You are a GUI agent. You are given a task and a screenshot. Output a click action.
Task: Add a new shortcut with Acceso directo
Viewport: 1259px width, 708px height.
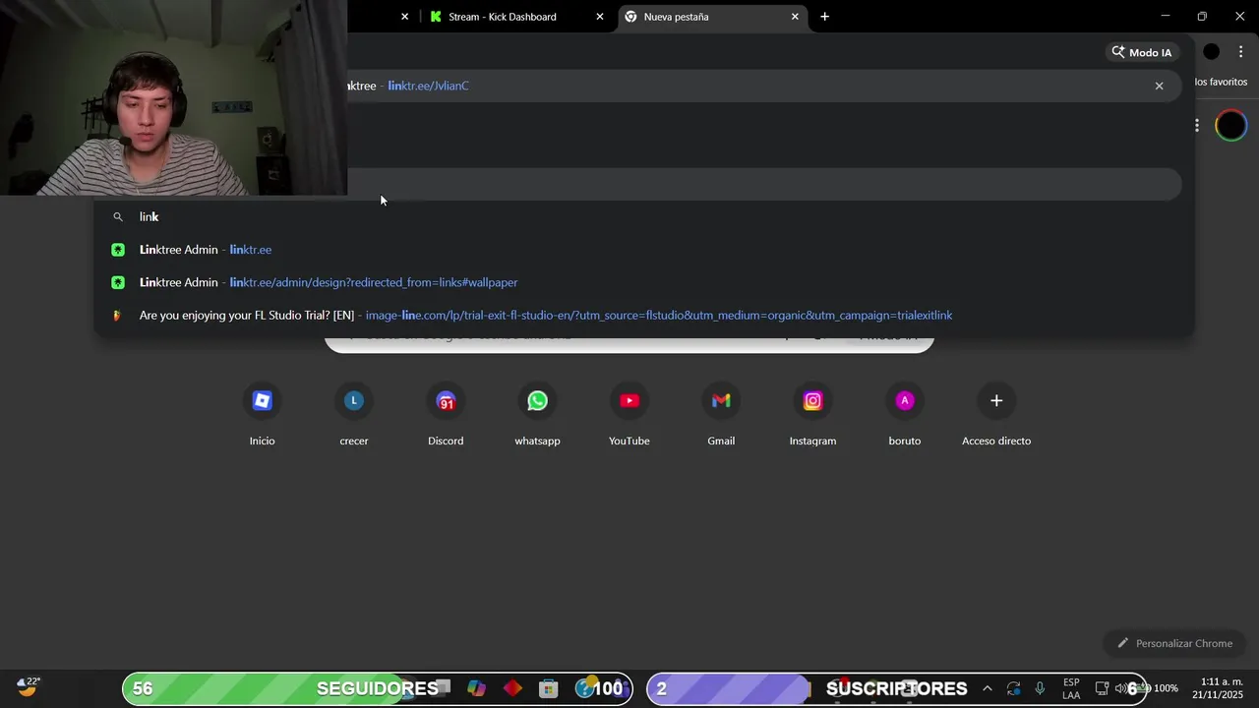996,414
